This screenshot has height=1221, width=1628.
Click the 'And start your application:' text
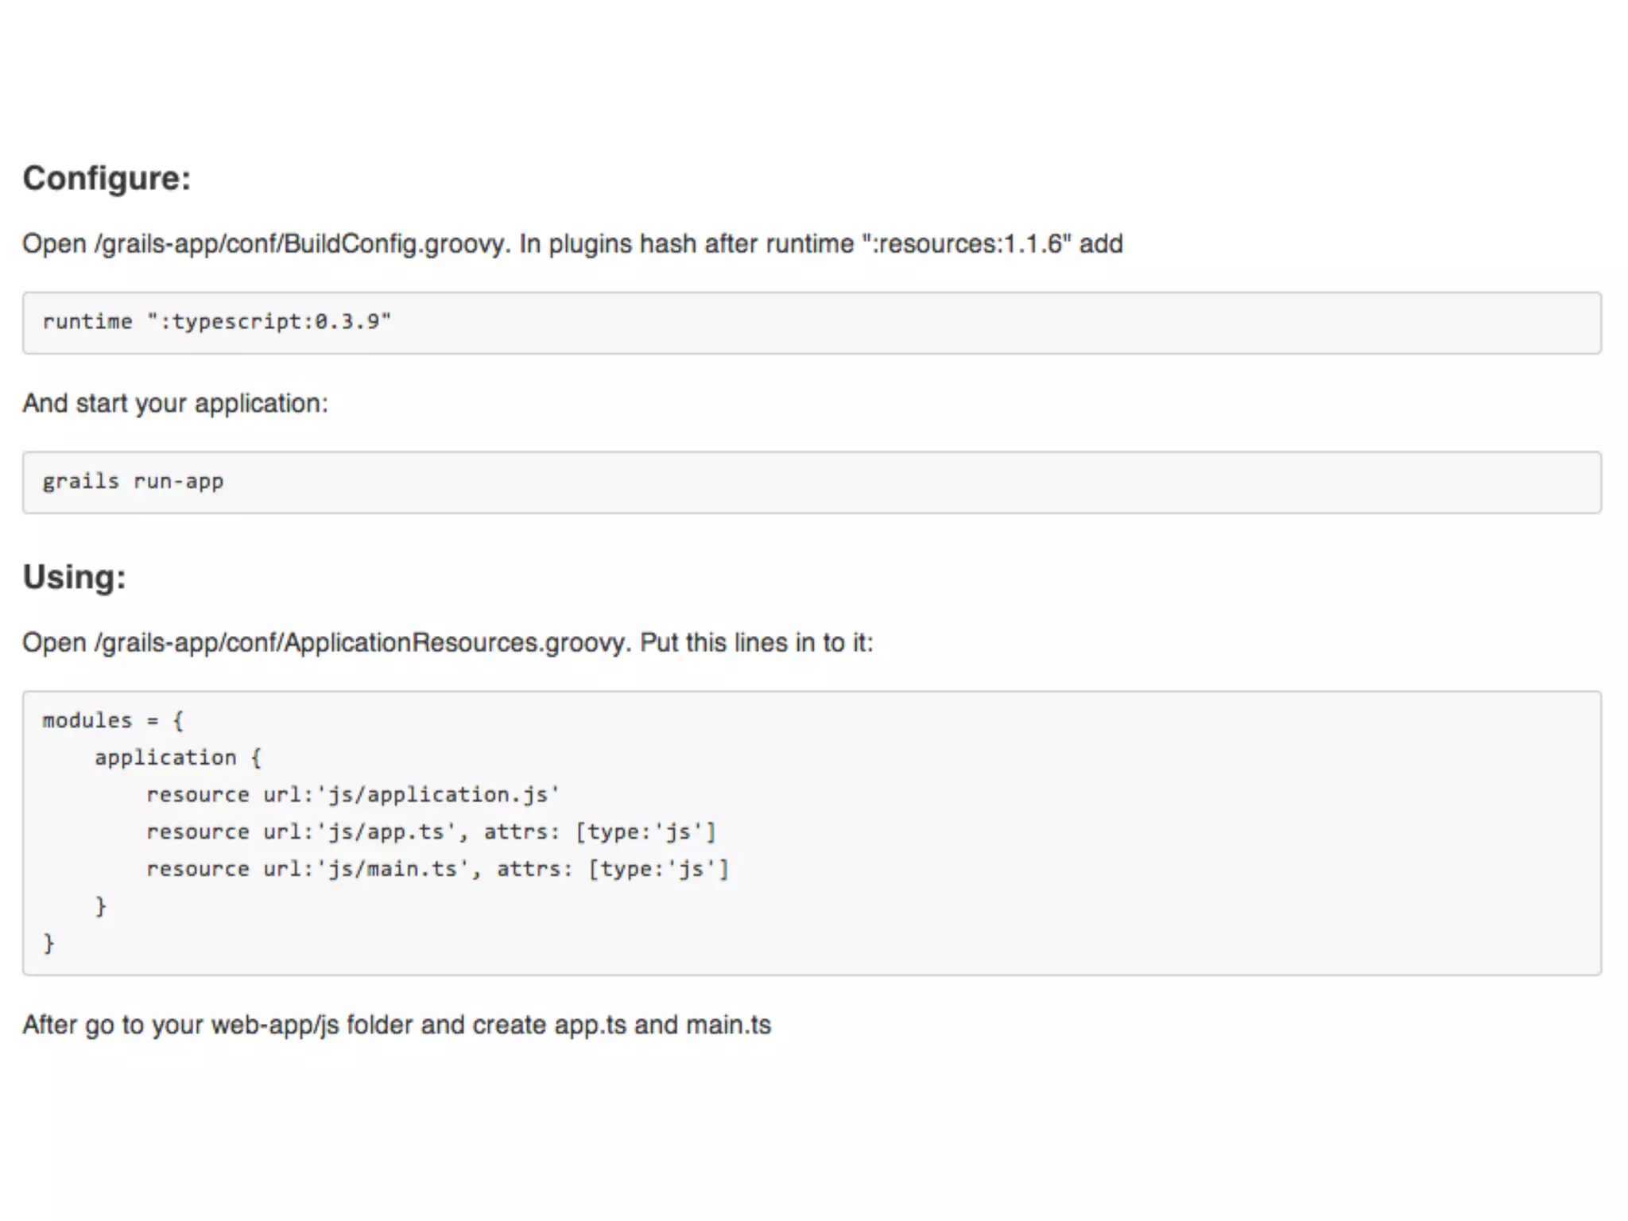click(175, 403)
